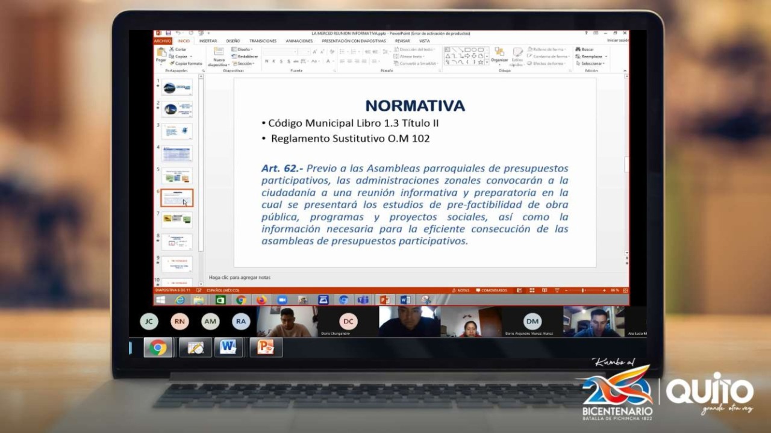771x433 pixels.
Task: Start slideshow from the status bar icon
Action: pyautogui.click(x=557, y=290)
